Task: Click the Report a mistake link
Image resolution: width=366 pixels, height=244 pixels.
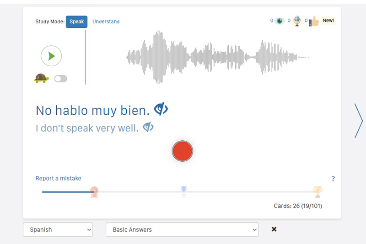Action: (x=58, y=178)
